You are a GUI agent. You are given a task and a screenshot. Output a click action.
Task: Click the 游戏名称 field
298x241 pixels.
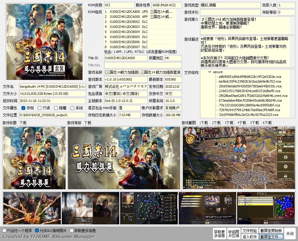pyautogui.click(x=143, y=72)
